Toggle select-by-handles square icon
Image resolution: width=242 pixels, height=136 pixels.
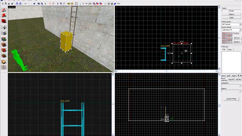pos(76,3)
